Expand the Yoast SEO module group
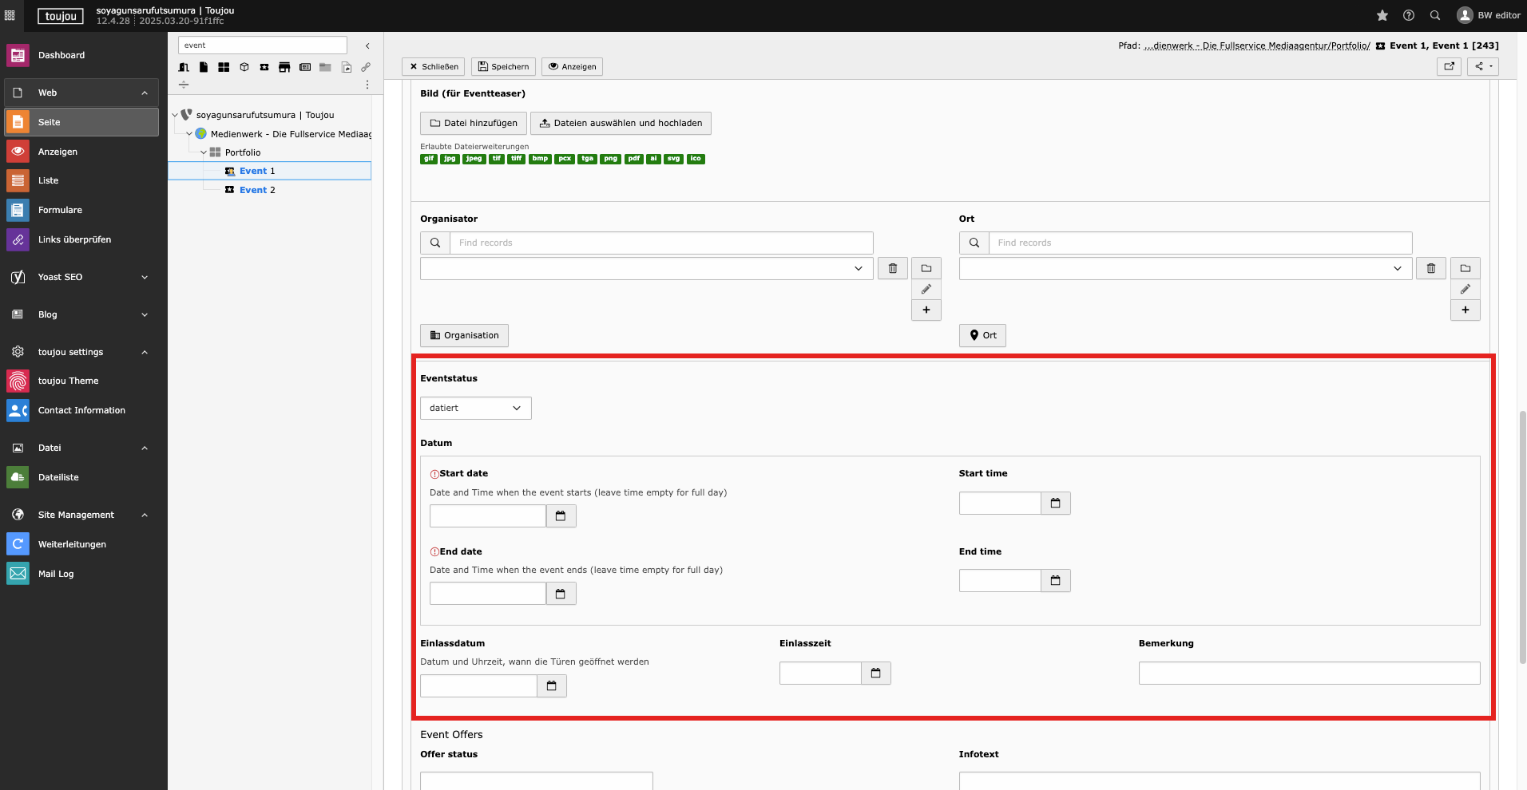The width and height of the screenshot is (1527, 790). [145, 278]
